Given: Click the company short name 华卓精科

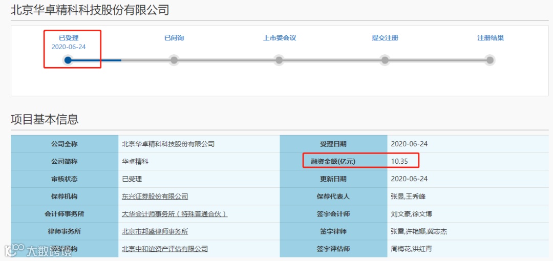Looking at the screenshot, I should 135,162.
